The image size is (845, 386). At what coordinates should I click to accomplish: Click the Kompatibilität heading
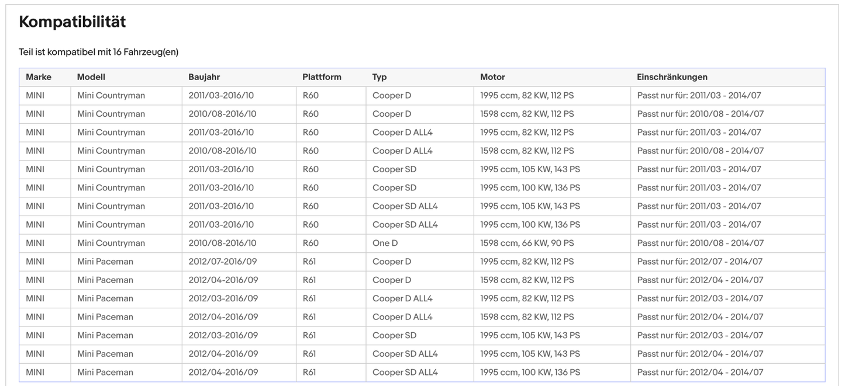73,22
